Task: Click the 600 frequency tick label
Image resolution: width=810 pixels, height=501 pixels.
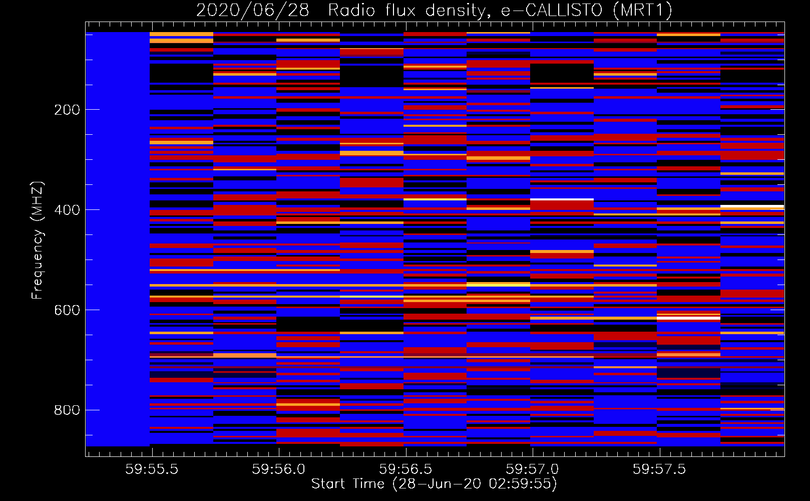Action: click(x=67, y=310)
